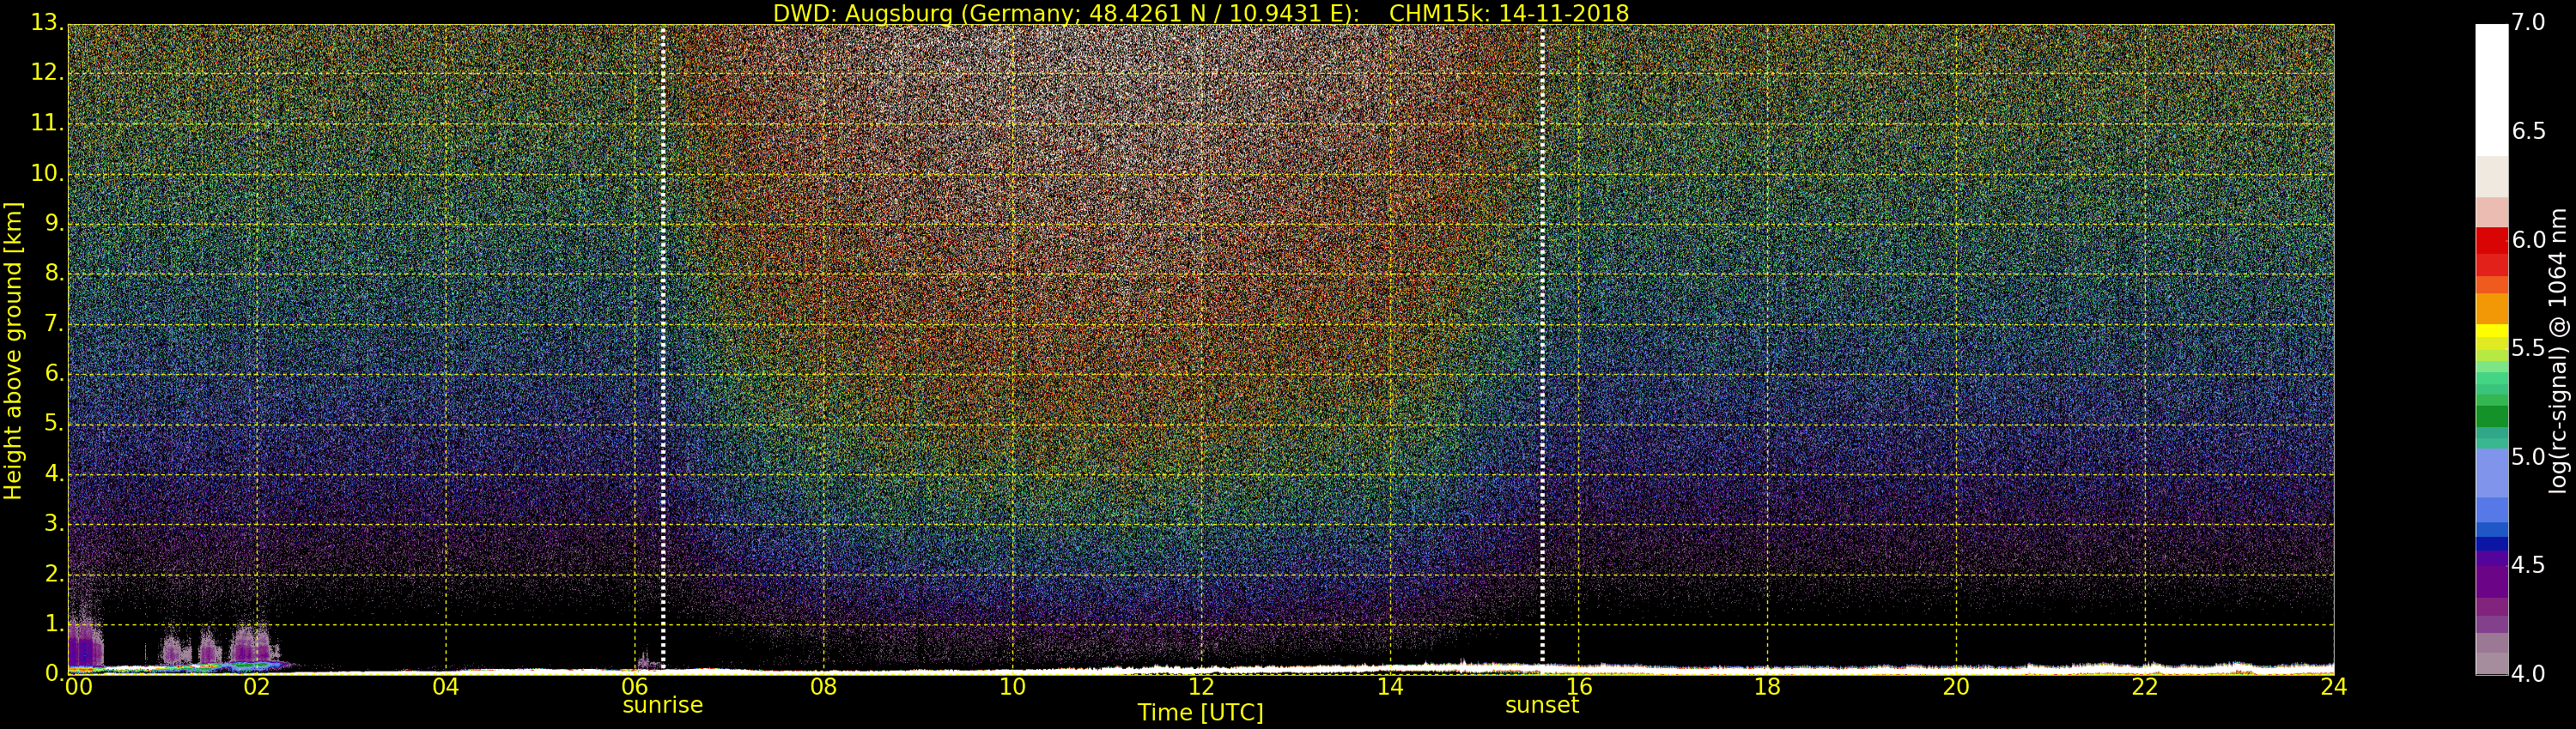
Task: Click the 4.0 tick label on the colorbar
Action: coord(2528,674)
